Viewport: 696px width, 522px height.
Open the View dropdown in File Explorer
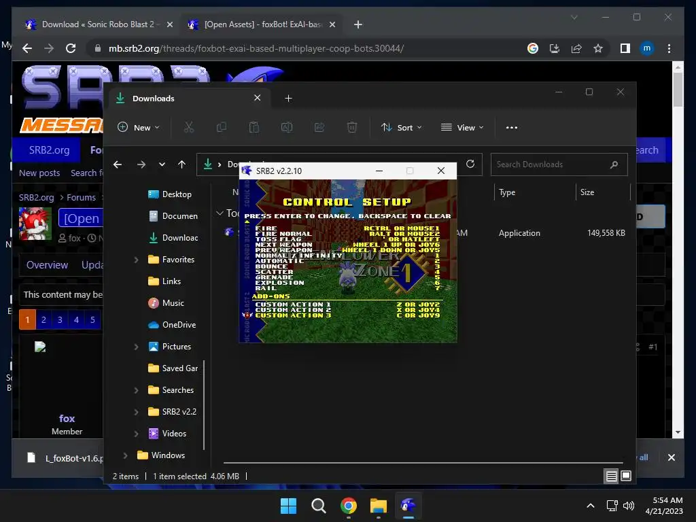coord(462,127)
